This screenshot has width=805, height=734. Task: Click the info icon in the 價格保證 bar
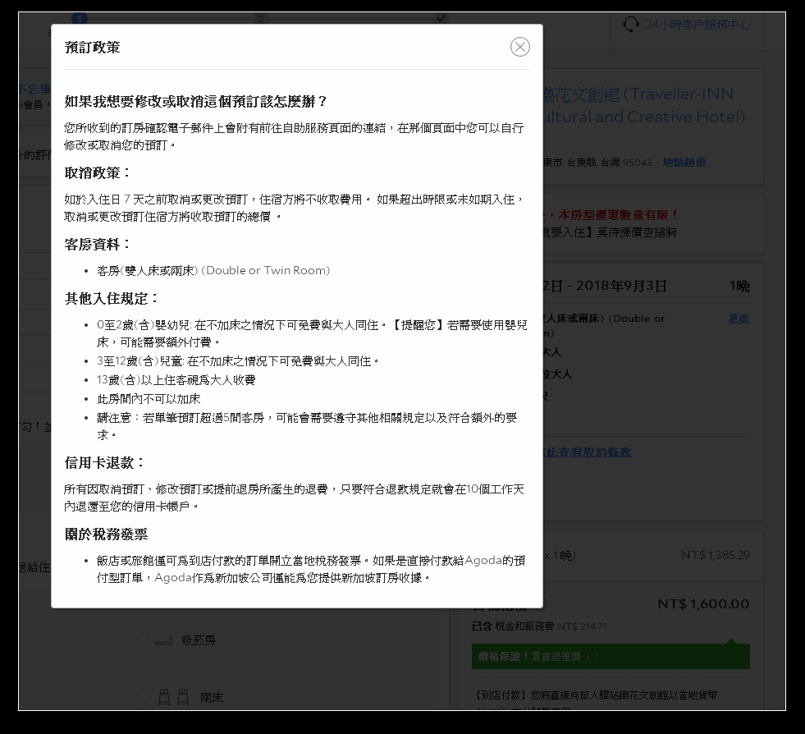(592, 657)
